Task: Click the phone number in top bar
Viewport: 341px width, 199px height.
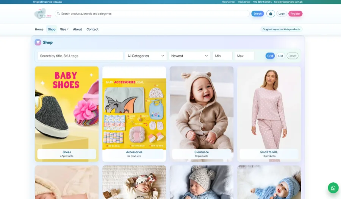Action: click(262, 2)
